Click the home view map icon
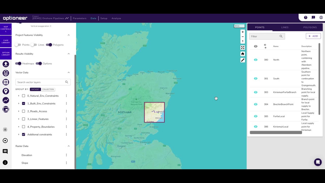 [242, 54]
